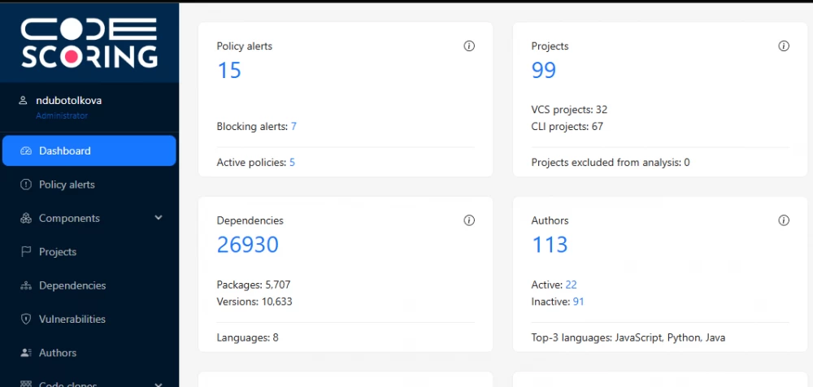
Task: Click the info icon on Authors card
Action: 784,220
